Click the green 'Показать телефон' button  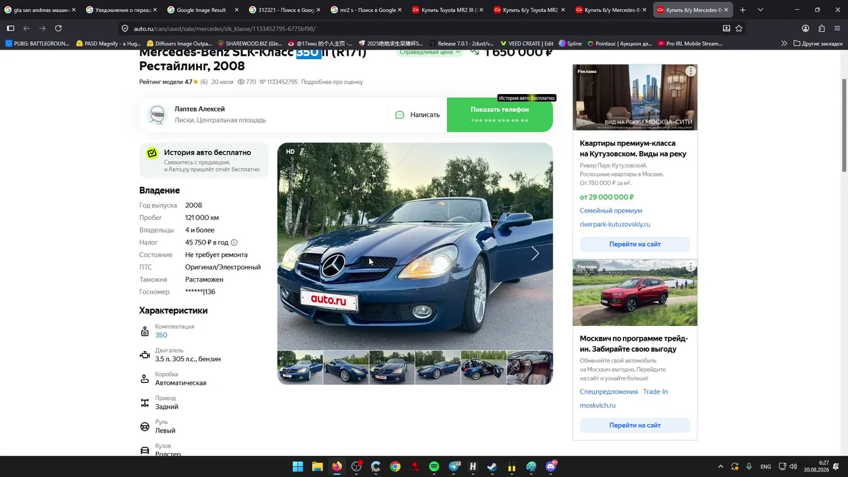pos(500,115)
